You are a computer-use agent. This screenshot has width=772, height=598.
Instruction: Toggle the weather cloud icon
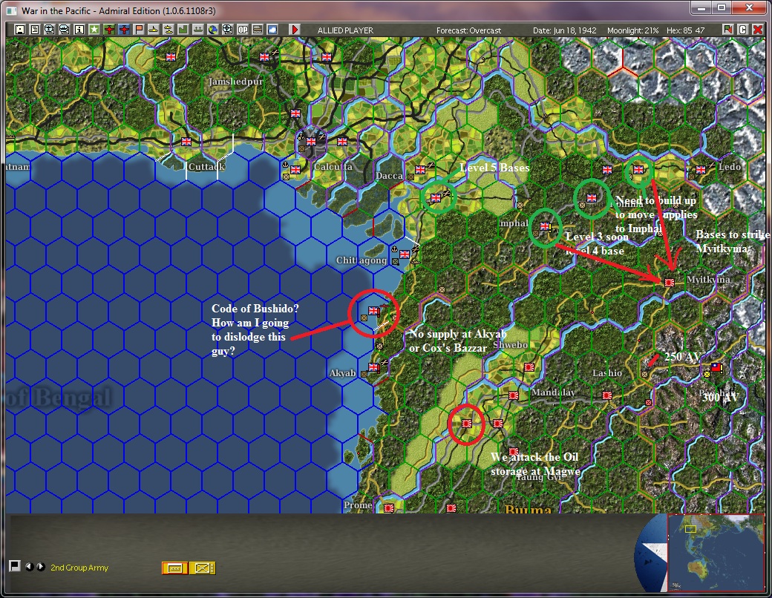(x=272, y=30)
